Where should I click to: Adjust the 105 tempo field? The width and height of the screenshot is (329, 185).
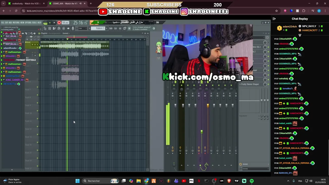pos(65,23)
